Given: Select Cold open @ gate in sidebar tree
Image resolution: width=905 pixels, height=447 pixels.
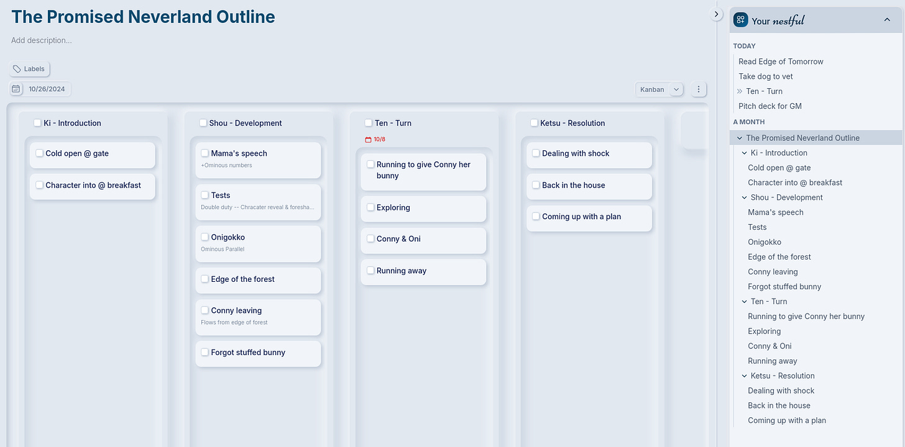Looking at the screenshot, I should point(779,168).
